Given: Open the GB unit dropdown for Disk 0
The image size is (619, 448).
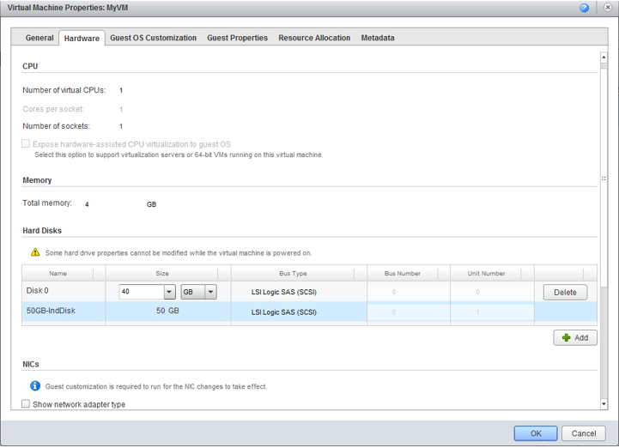Looking at the screenshot, I should pyautogui.click(x=210, y=292).
